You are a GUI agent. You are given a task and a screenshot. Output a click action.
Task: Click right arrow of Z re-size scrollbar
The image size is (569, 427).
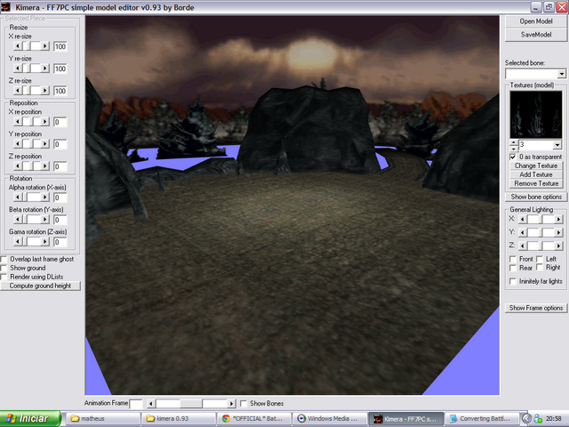point(45,91)
